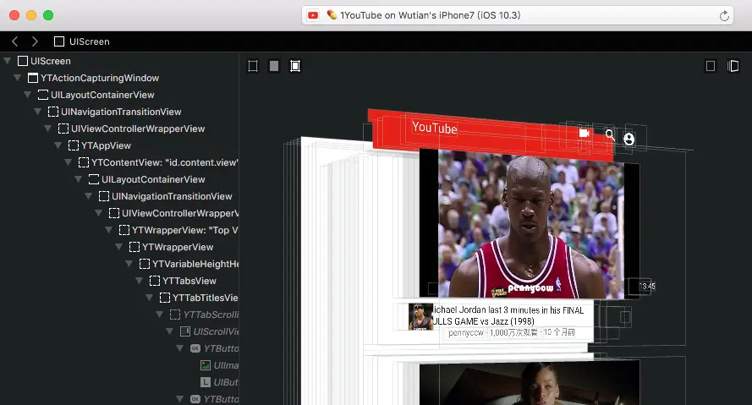Click the YouTube app icon in title field

pos(313,15)
